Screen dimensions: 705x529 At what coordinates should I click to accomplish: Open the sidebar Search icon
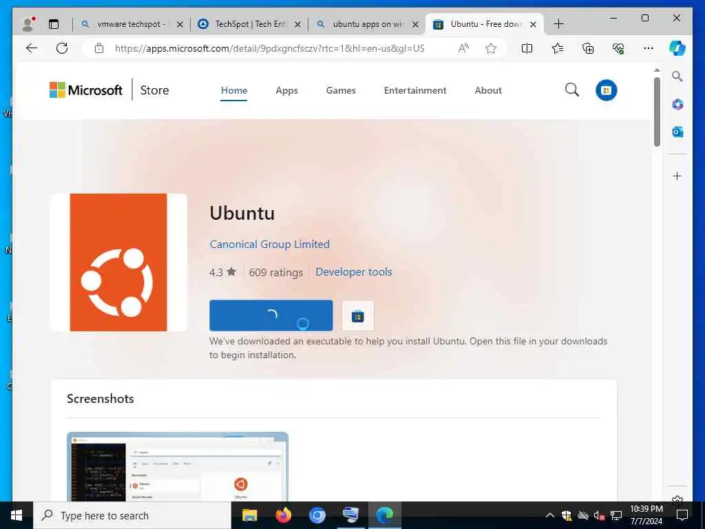[677, 76]
